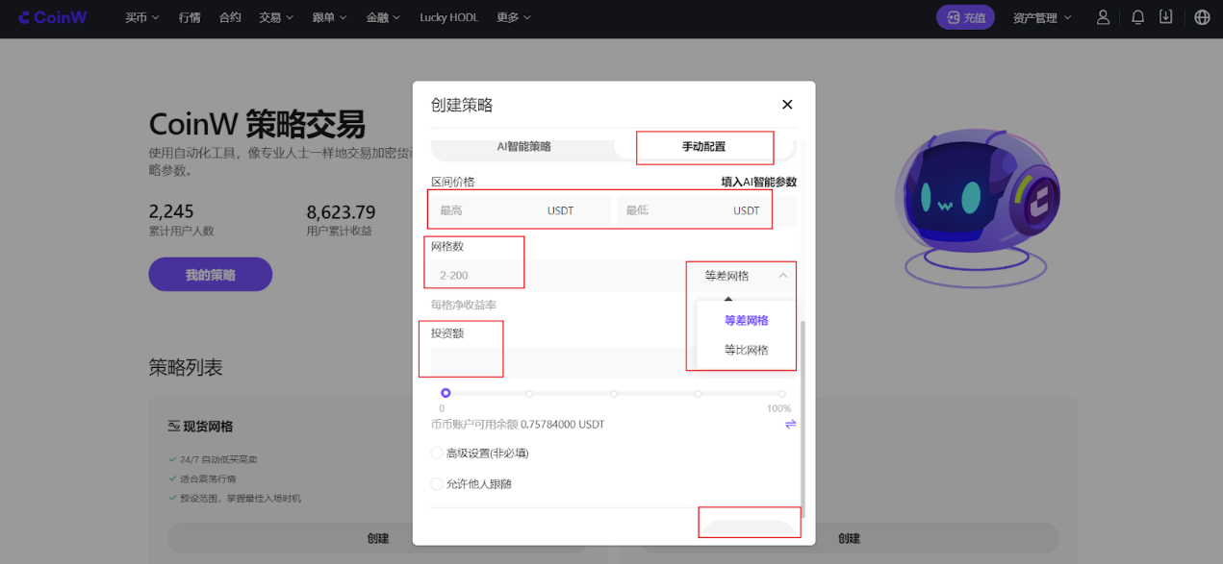Viewport: 1223px width, 564px height.
Task: Click the globe language icon
Action: tap(1202, 17)
